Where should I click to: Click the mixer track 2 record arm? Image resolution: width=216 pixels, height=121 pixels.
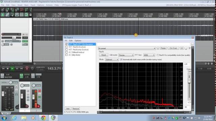click(38, 106)
